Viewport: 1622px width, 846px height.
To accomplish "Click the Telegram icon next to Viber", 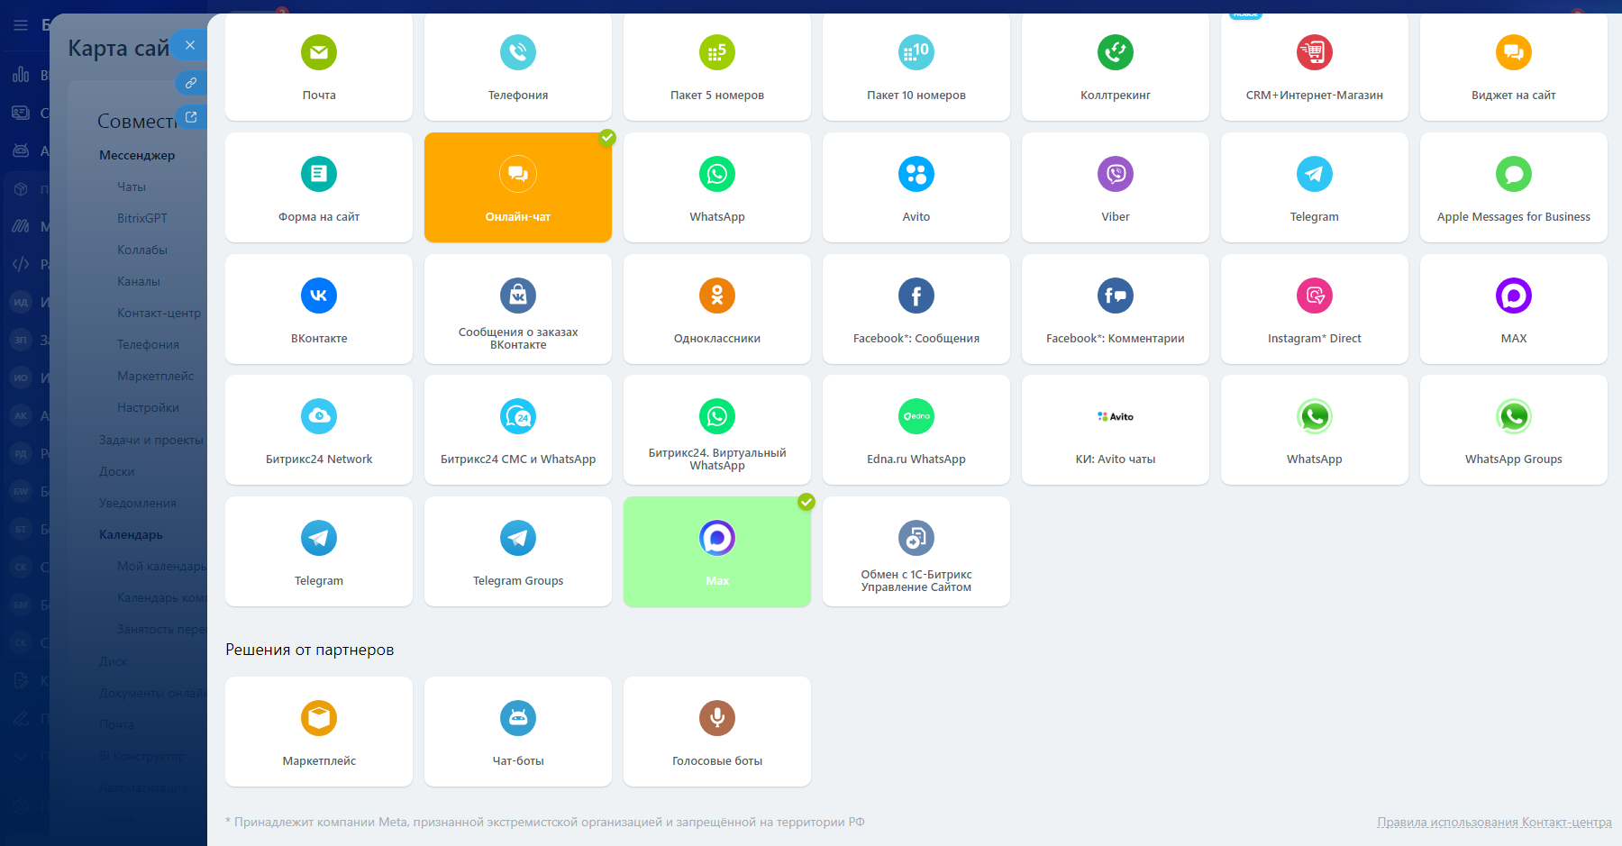I will point(1315,174).
